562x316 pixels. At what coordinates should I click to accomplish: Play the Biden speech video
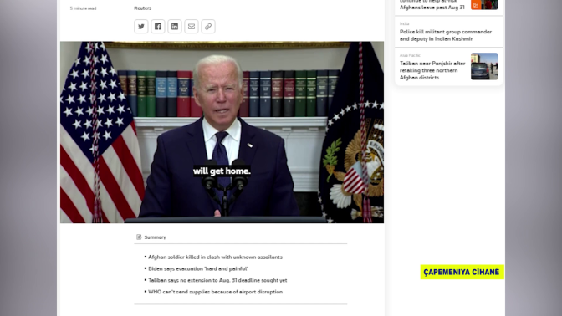coord(222,132)
